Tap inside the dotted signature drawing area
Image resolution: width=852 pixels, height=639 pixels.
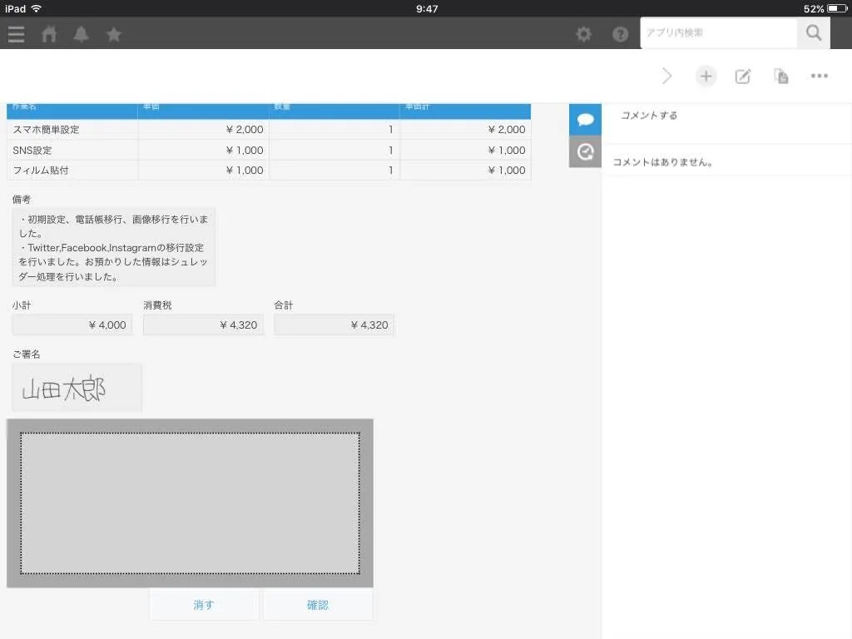pos(190,503)
